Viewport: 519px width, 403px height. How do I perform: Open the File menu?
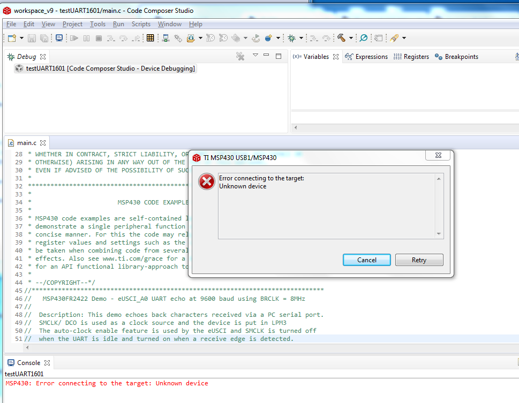coord(11,24)
